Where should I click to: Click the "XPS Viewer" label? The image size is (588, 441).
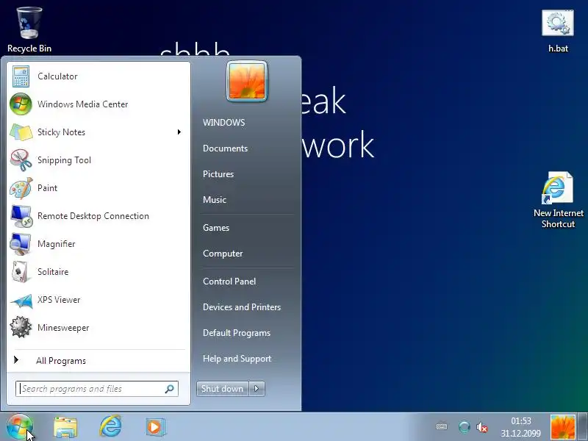pyautogui.click(x=59, y=300)
